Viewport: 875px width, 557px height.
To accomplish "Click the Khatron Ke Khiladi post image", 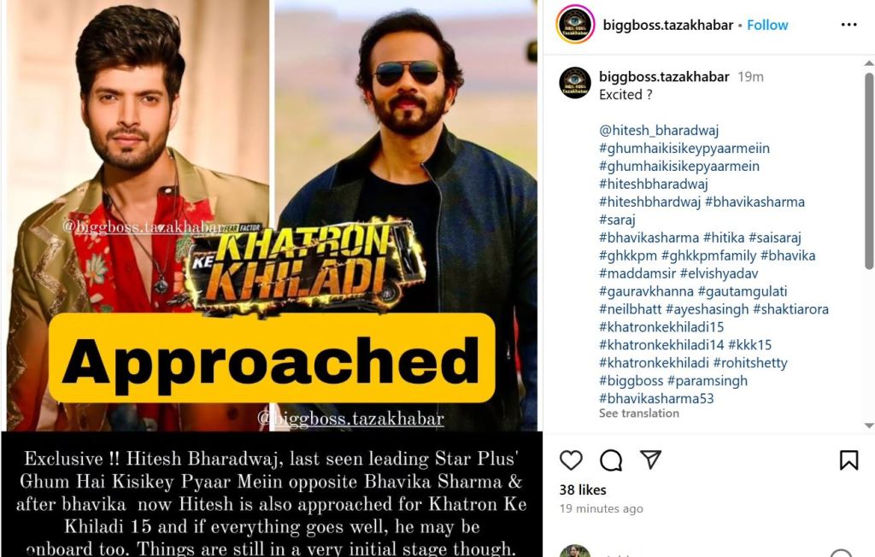I will (272, 278).
